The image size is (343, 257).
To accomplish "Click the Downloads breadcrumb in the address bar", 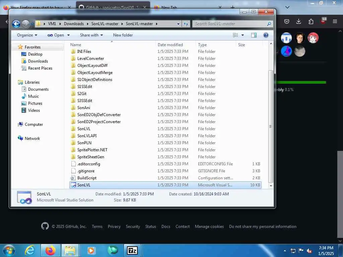I will pos(74,24).
